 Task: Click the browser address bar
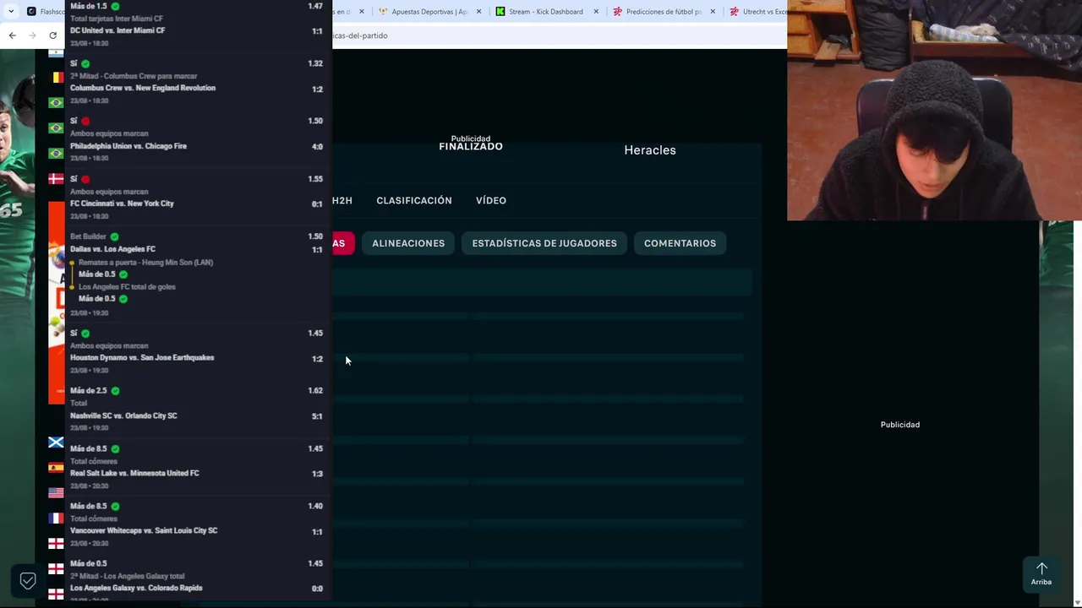click(x=558, y=35)
